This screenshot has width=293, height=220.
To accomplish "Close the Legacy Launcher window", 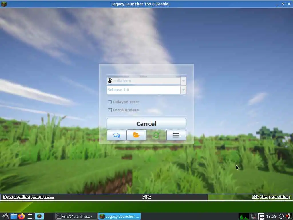I will 289,4.
